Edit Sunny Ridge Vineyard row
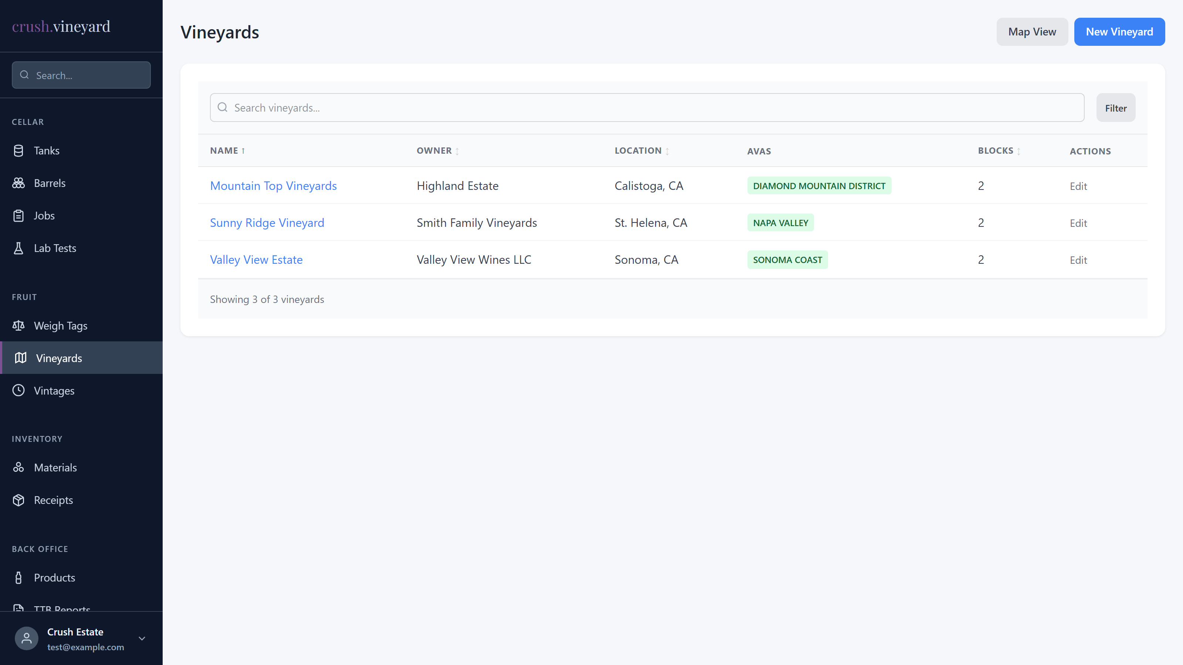The image size is (1183, 665). [x=1078, y=223]
